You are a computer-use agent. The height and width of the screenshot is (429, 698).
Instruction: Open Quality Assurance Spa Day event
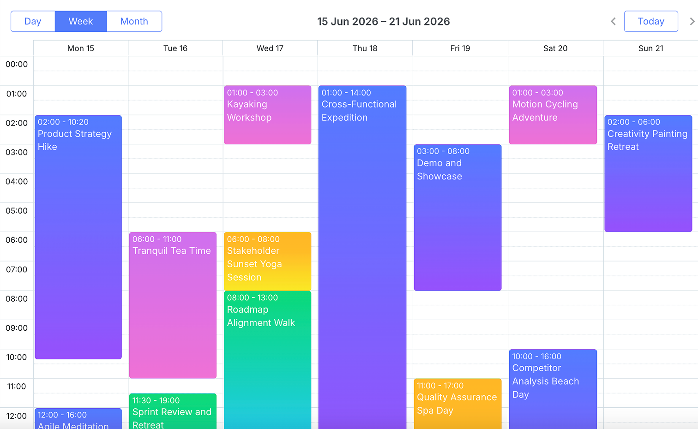coord(457,404)
